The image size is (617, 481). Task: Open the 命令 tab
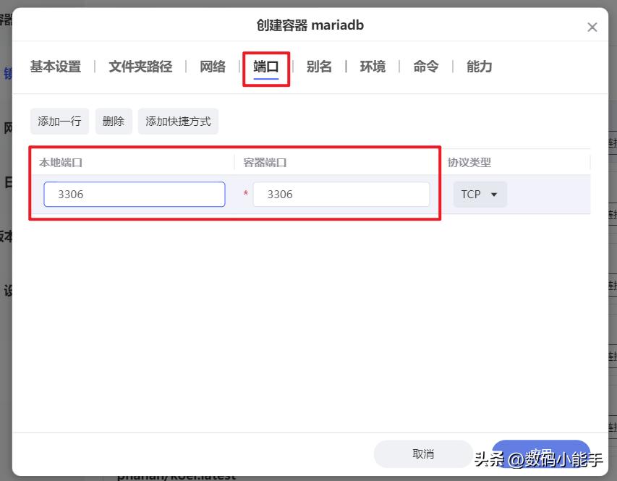point(426,67)
